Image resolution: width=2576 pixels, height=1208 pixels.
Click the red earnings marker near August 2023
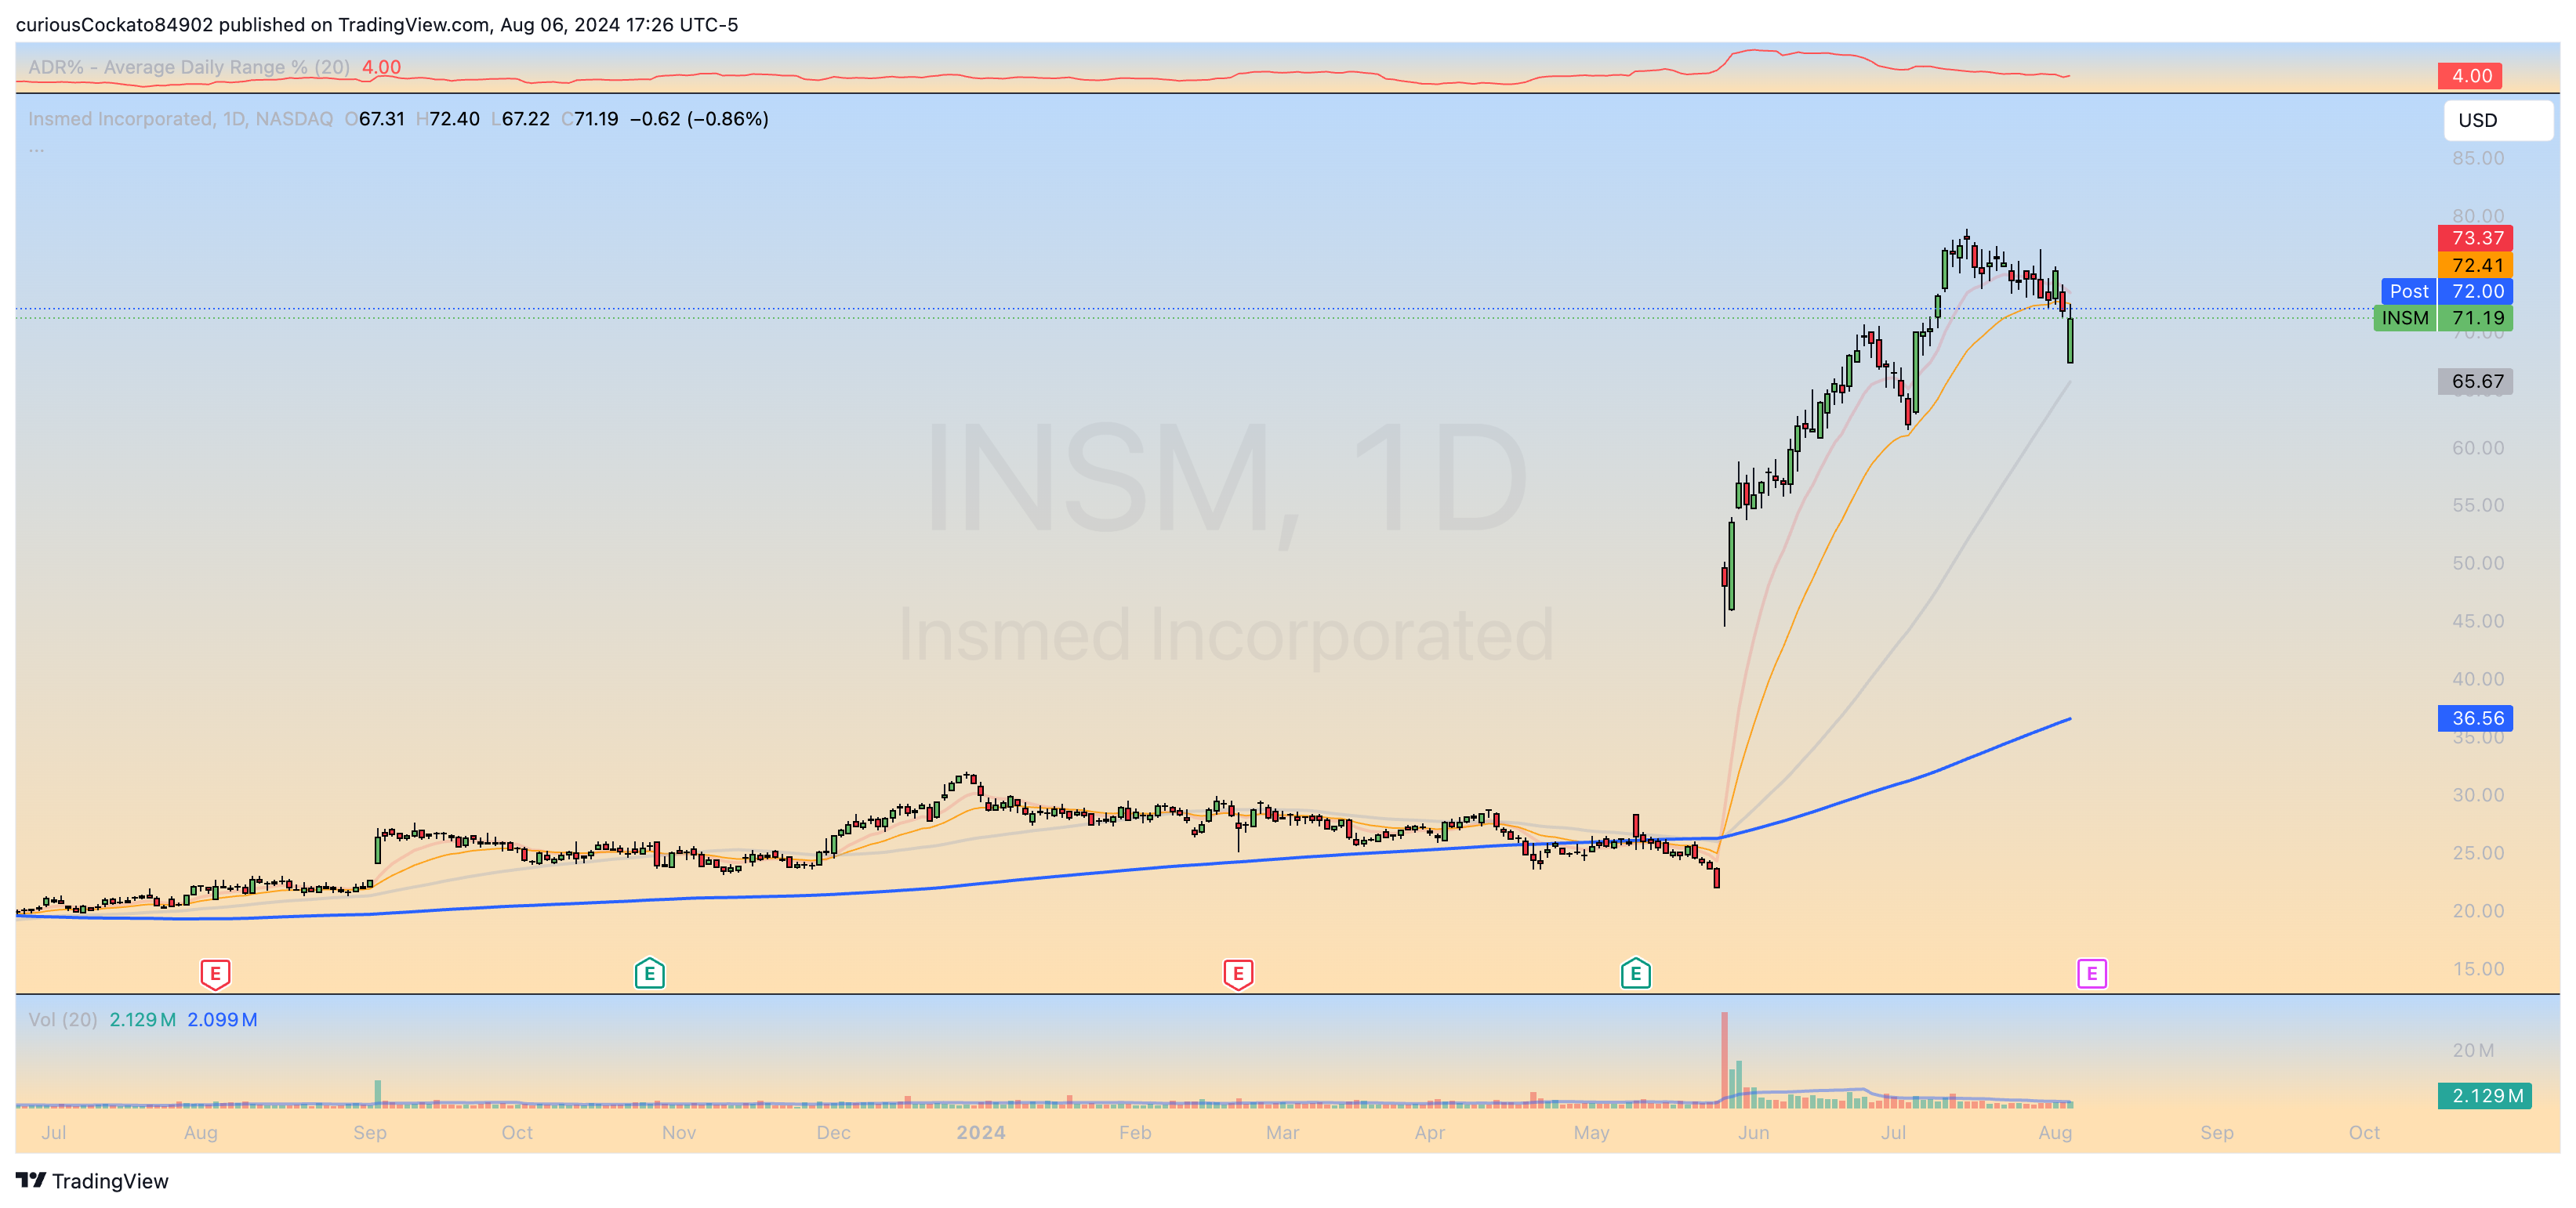[x=215, y=972]
